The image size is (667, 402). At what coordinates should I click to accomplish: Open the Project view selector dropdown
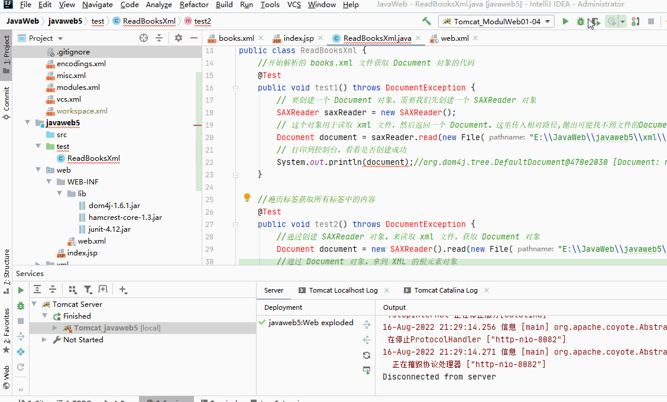[x=60, y=38]
